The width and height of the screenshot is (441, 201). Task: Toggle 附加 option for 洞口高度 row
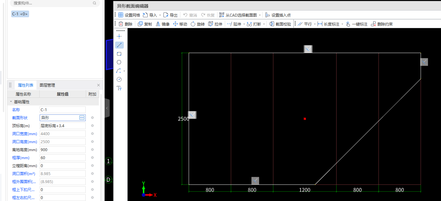(x=92, y=142)
